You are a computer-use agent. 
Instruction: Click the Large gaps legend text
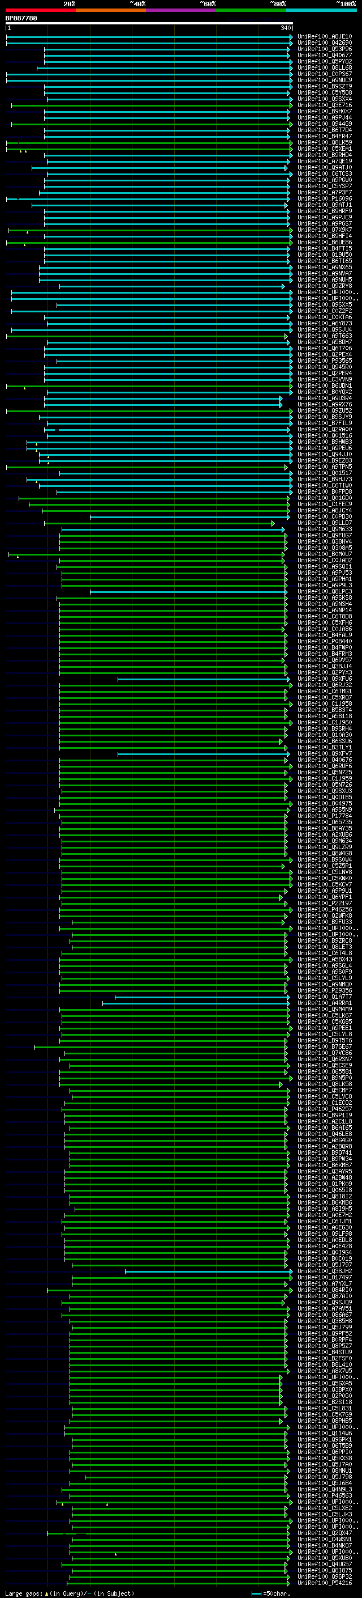(70, 1593)
